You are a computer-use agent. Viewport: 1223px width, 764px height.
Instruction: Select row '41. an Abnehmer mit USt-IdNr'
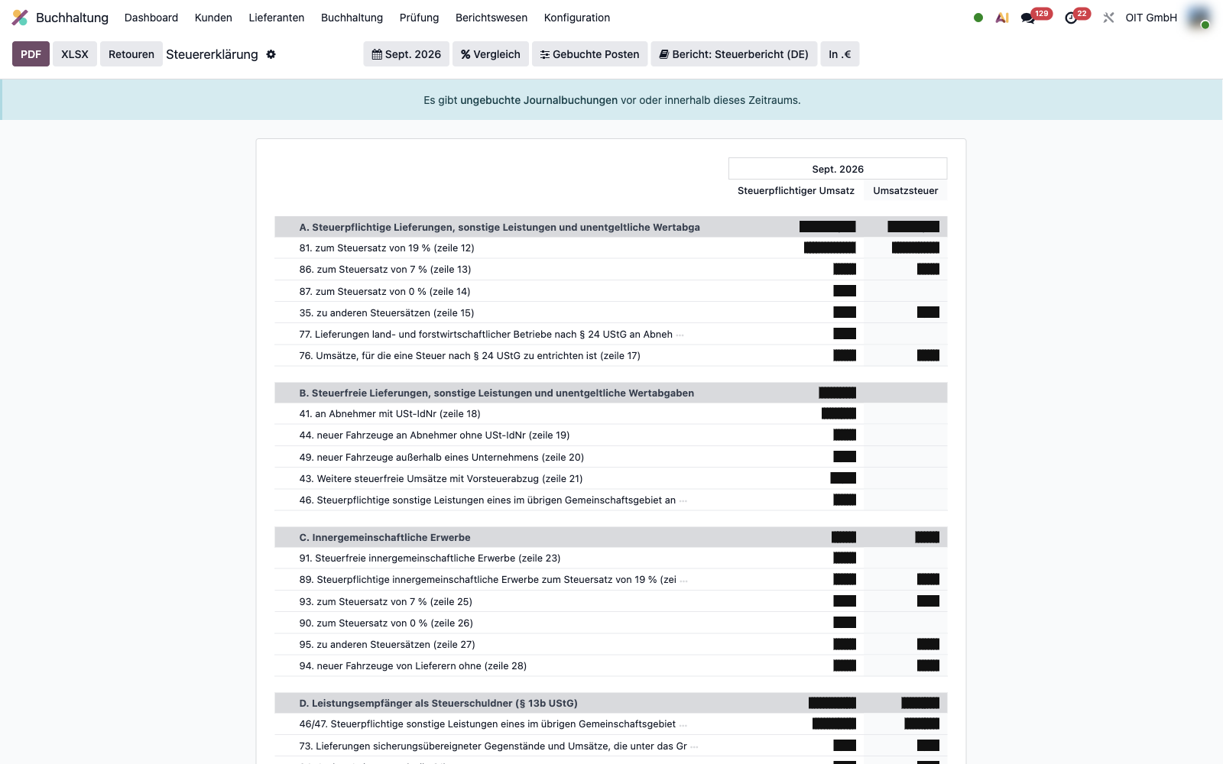tap(611, 414)
